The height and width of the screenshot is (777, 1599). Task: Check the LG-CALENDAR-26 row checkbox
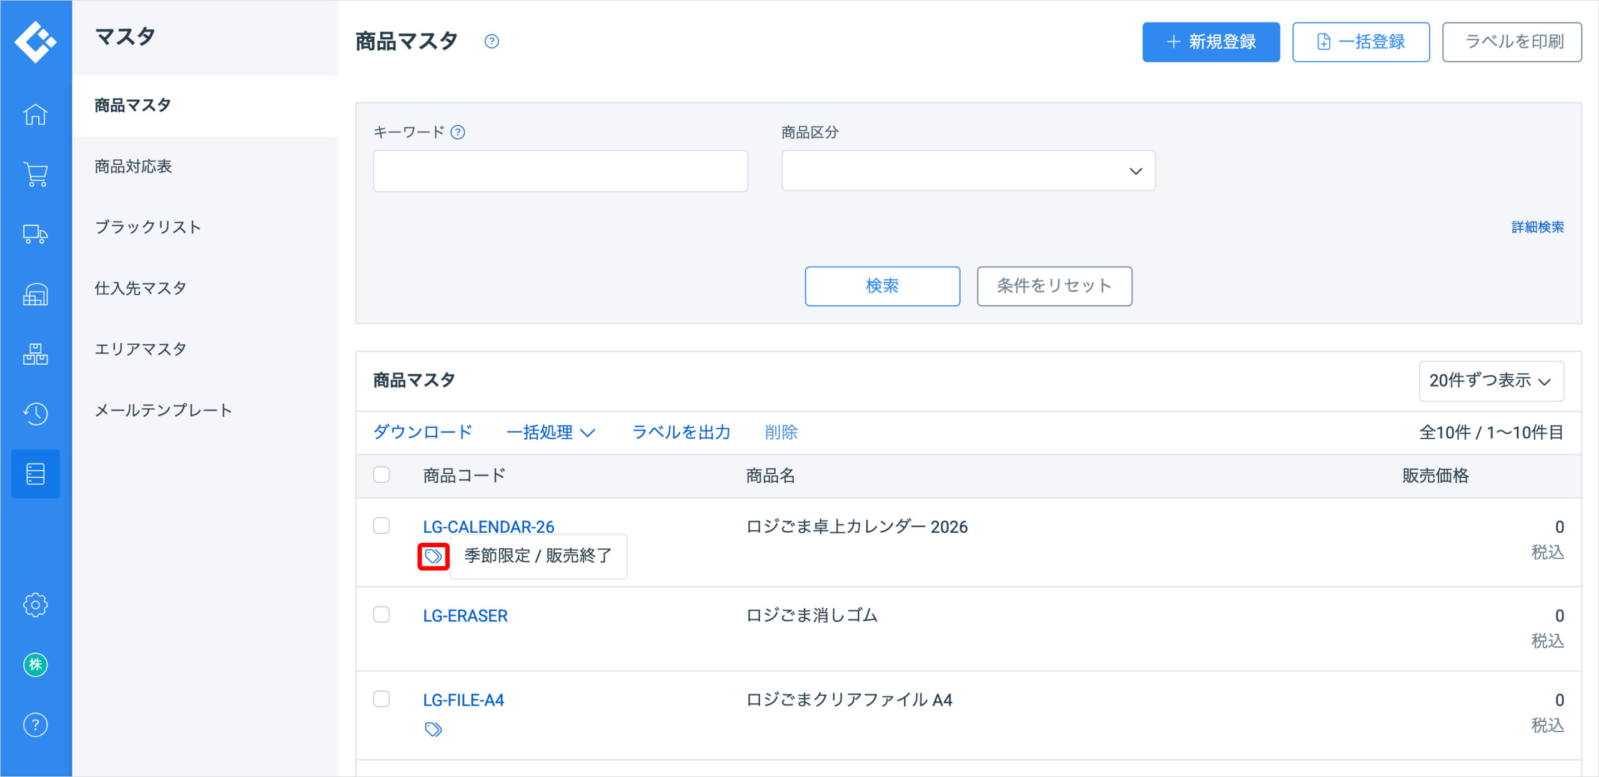coord(382,526)
